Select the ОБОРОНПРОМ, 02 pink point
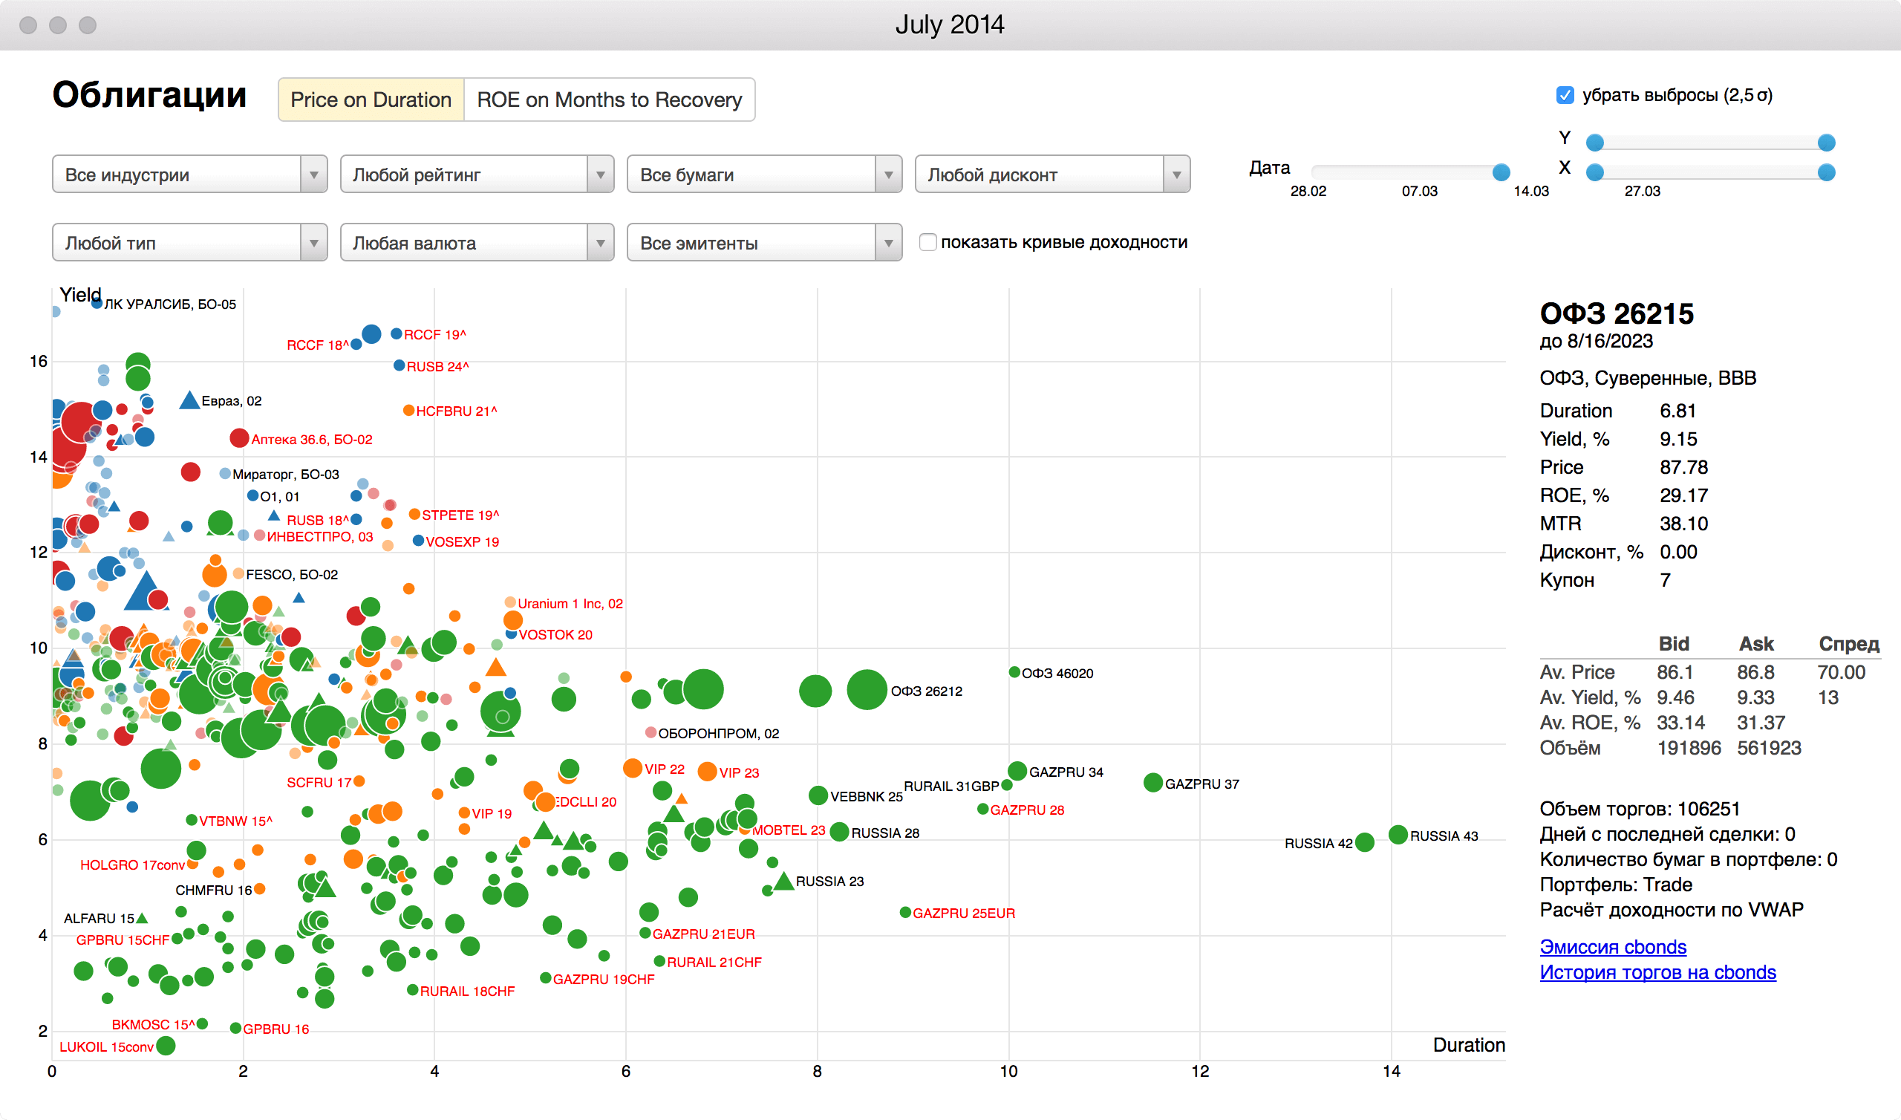The height and width of the screenshot is (1120, 1901). point(650,733)
